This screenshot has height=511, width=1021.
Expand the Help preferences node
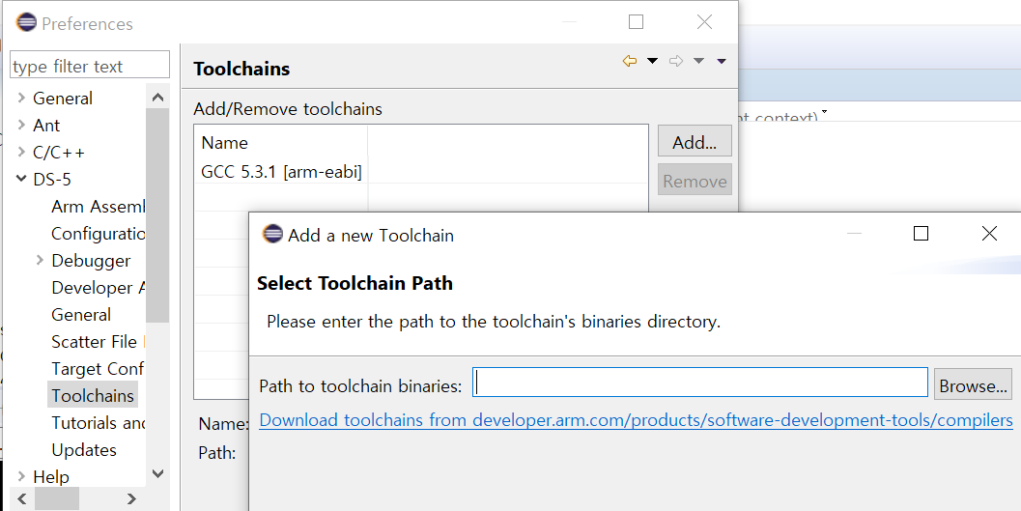coord(21,476)
